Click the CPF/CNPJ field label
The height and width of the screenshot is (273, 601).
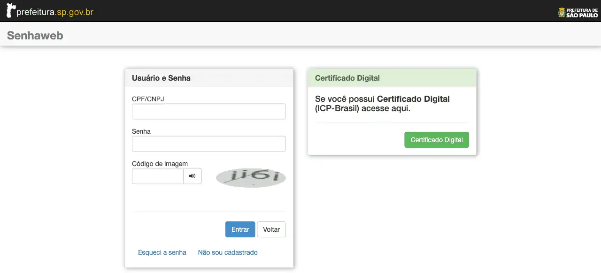(x=148, y=99)
